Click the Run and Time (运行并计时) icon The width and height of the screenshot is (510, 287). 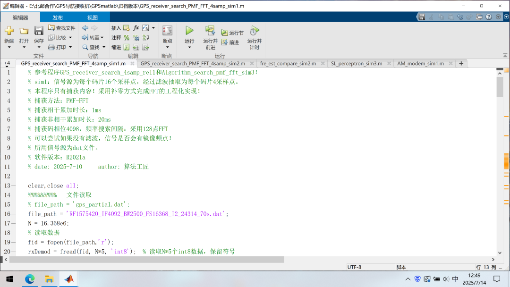coord(254,31)
